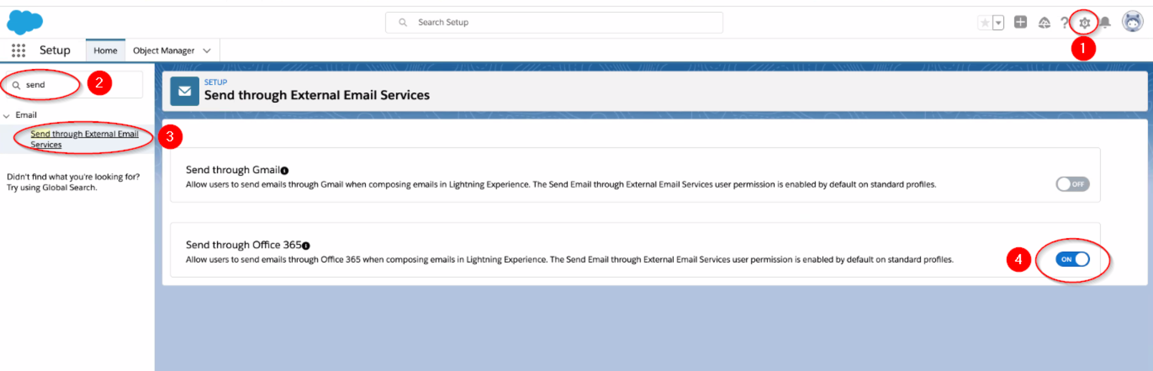Screen dimensions: 1153x371
Task: Open the App Launcher grid icon
Action: click(18, 50)
